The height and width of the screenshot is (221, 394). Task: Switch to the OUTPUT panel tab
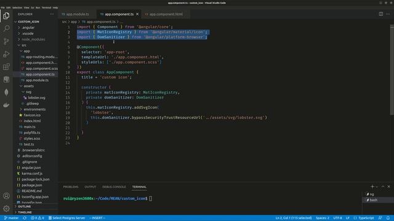(90, 187)
